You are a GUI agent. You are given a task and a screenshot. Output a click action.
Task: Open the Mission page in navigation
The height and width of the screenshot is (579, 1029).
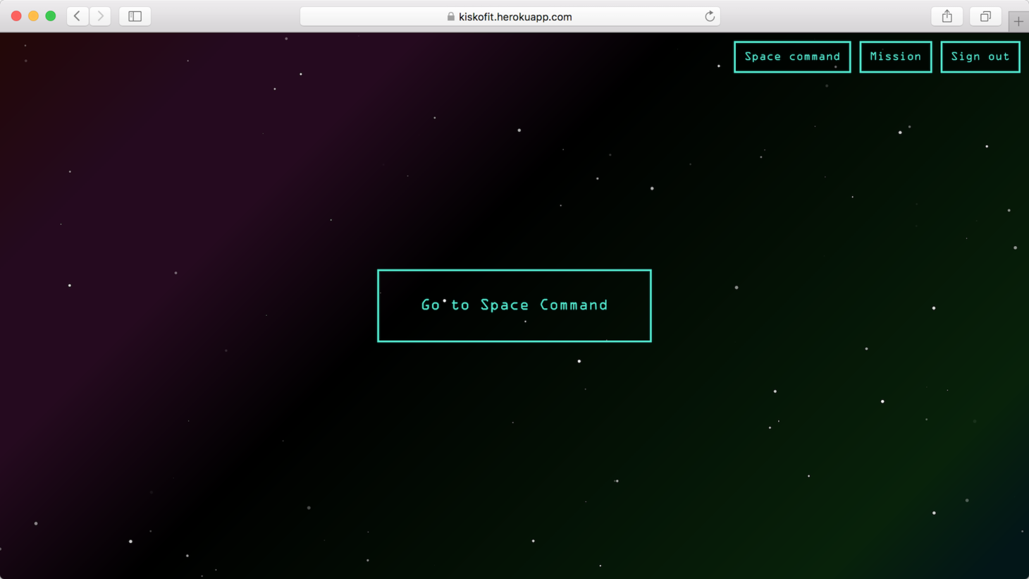click(896, 56)
